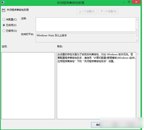144x130 pixels.
Task: Click the policy setting icon beside 关闭程序兼容性助理
Action: (3, 10)
